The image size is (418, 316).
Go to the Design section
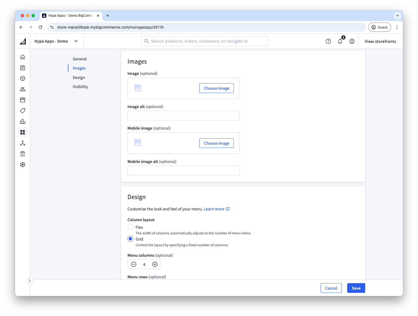pyautogui.click(x=79, y=78)
